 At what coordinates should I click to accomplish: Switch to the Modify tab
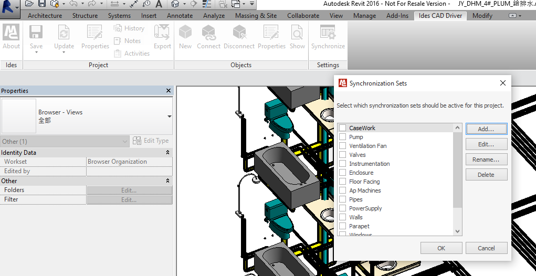[x=482, y=16]
